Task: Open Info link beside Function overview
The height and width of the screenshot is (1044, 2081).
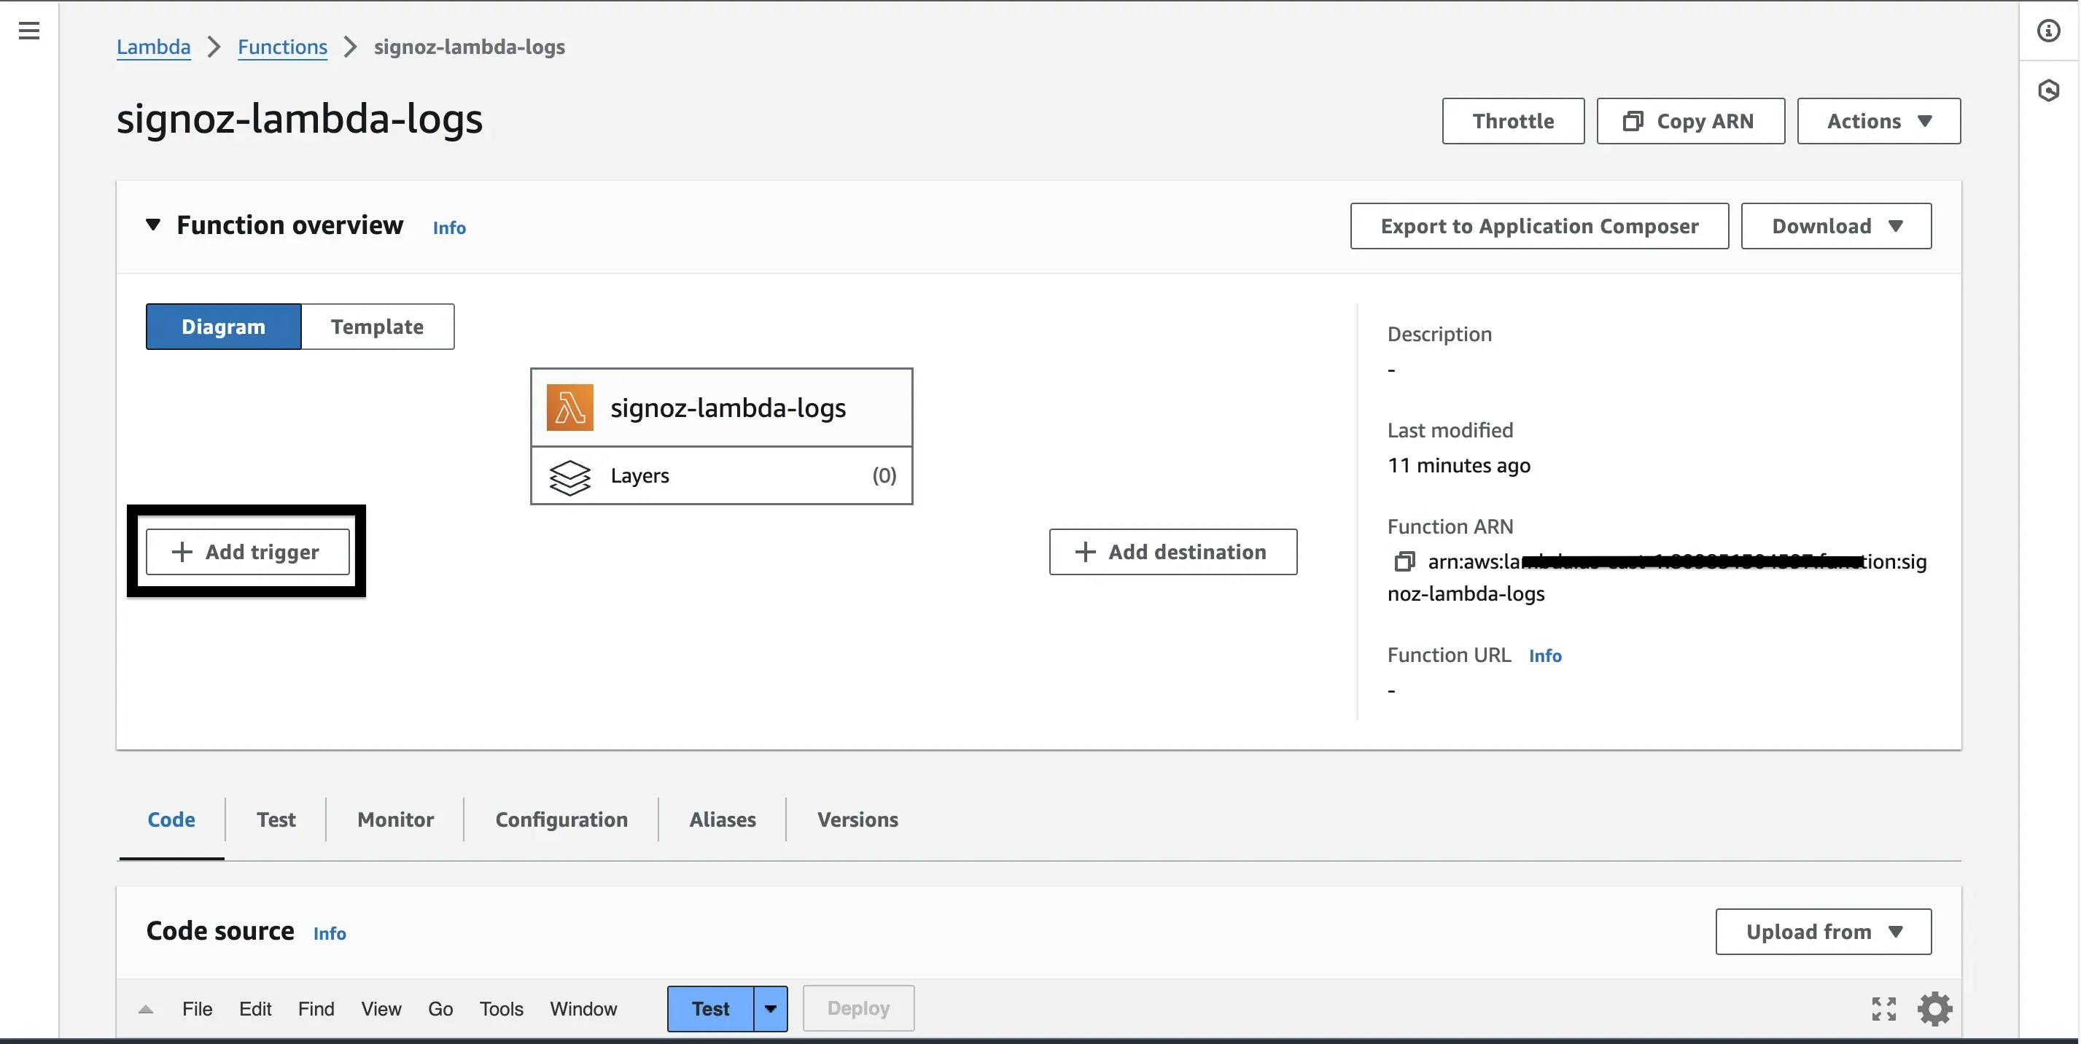Action: 449,227
